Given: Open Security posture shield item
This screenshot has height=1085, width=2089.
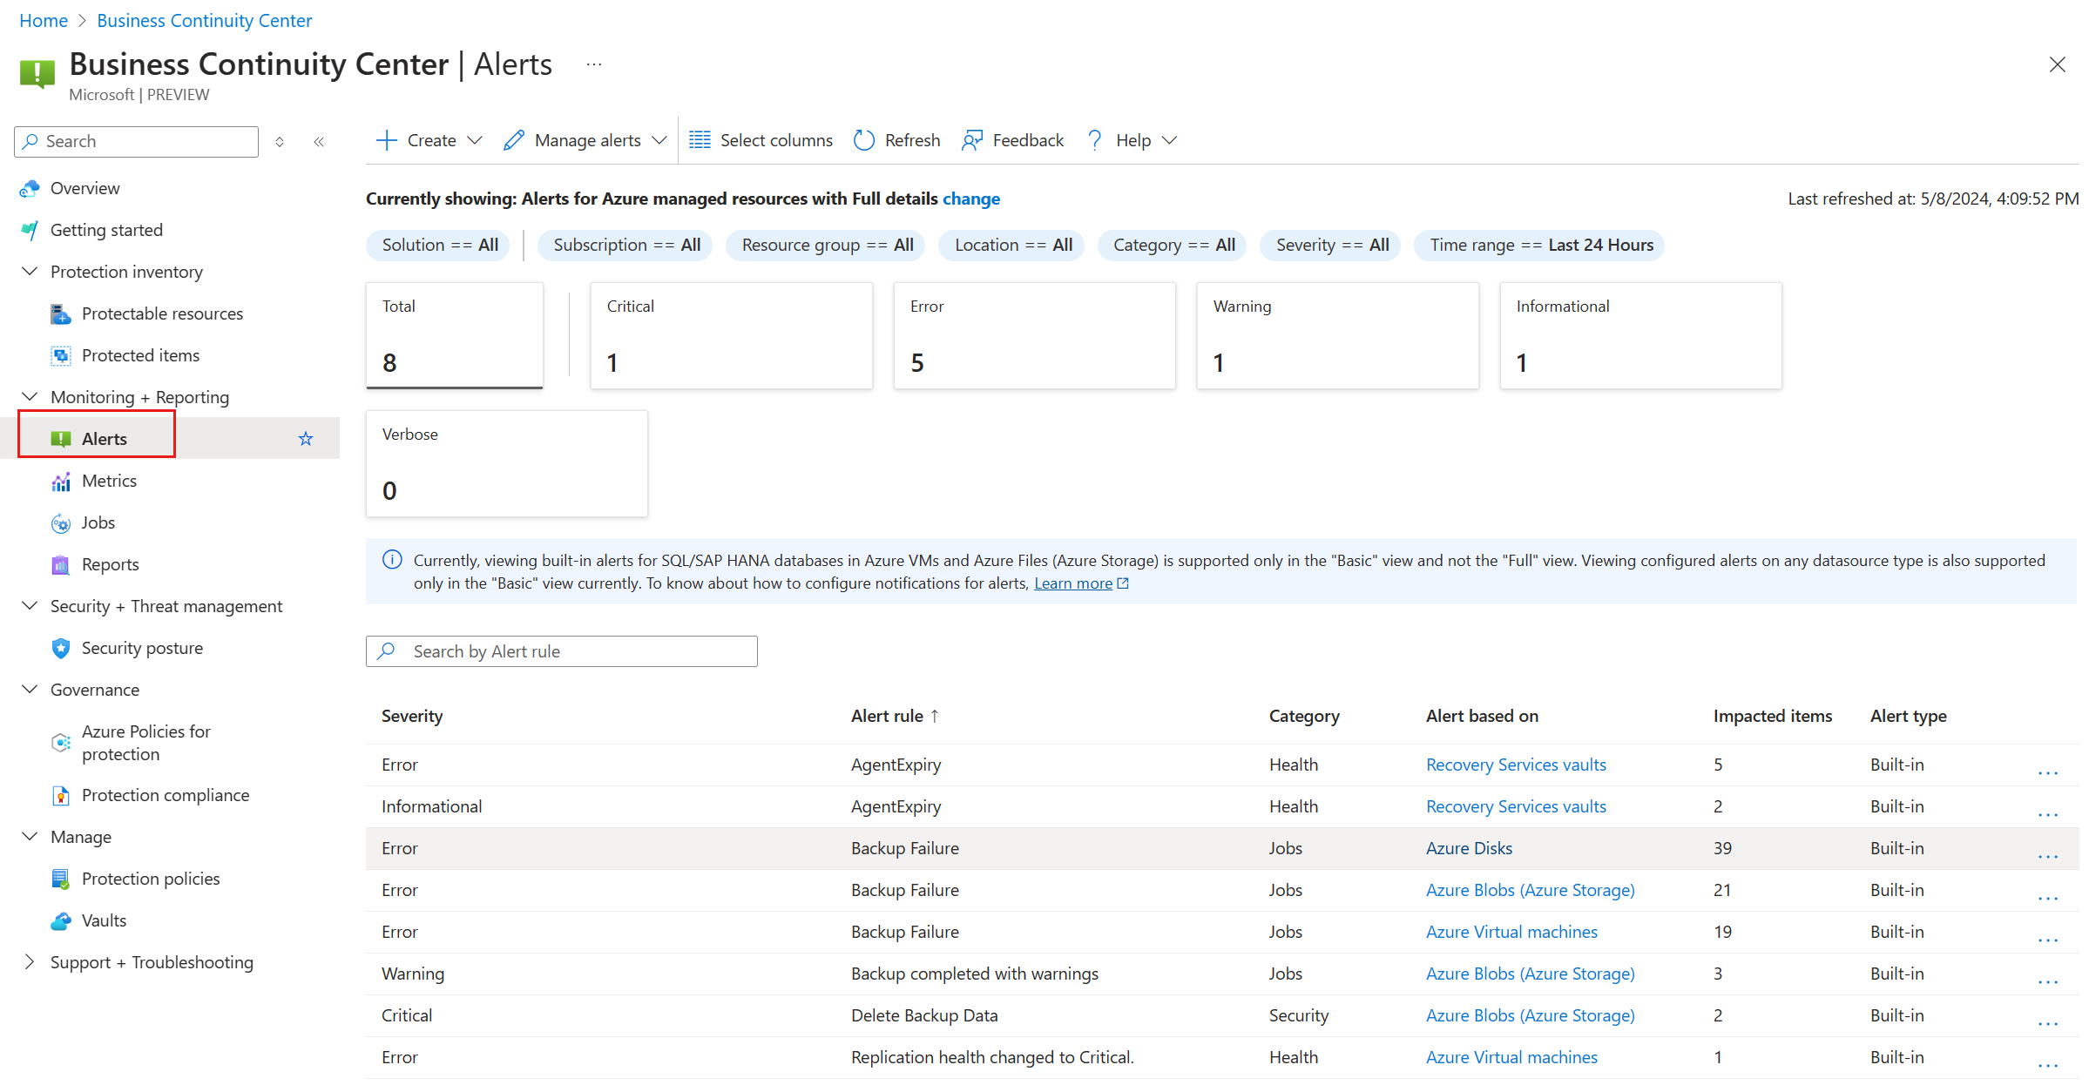Looking at the screenshot, I should [142, 648].
